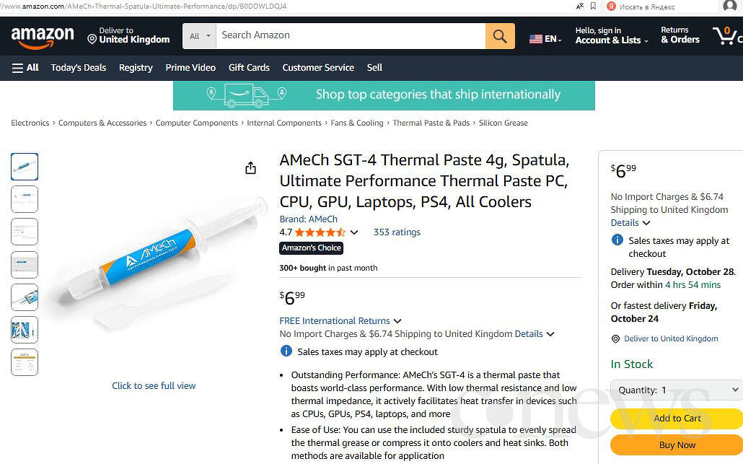Click the sales tax info icon
743x464 pixels.
[286, 351]
